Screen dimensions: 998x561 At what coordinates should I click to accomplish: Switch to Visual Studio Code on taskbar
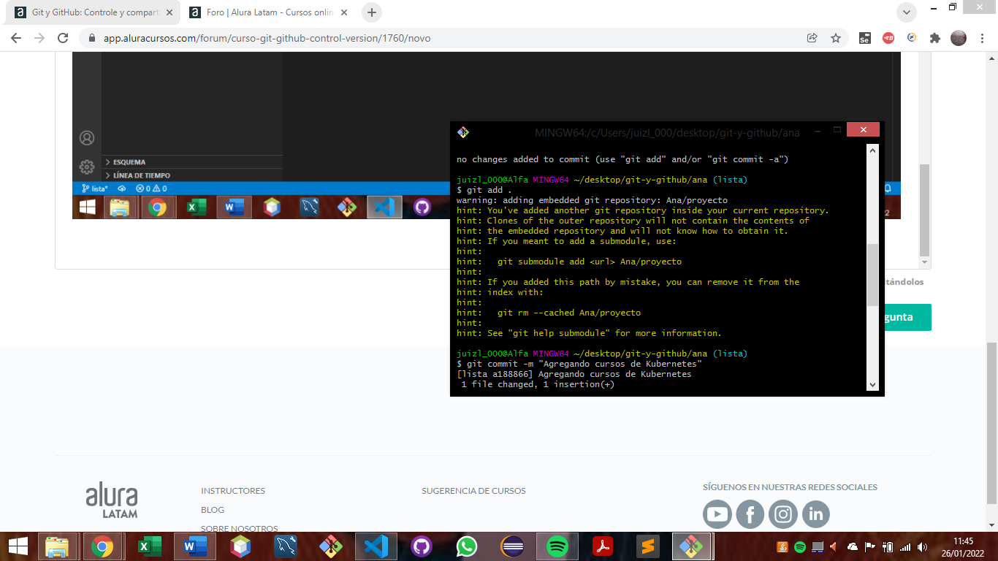point(376,546)
